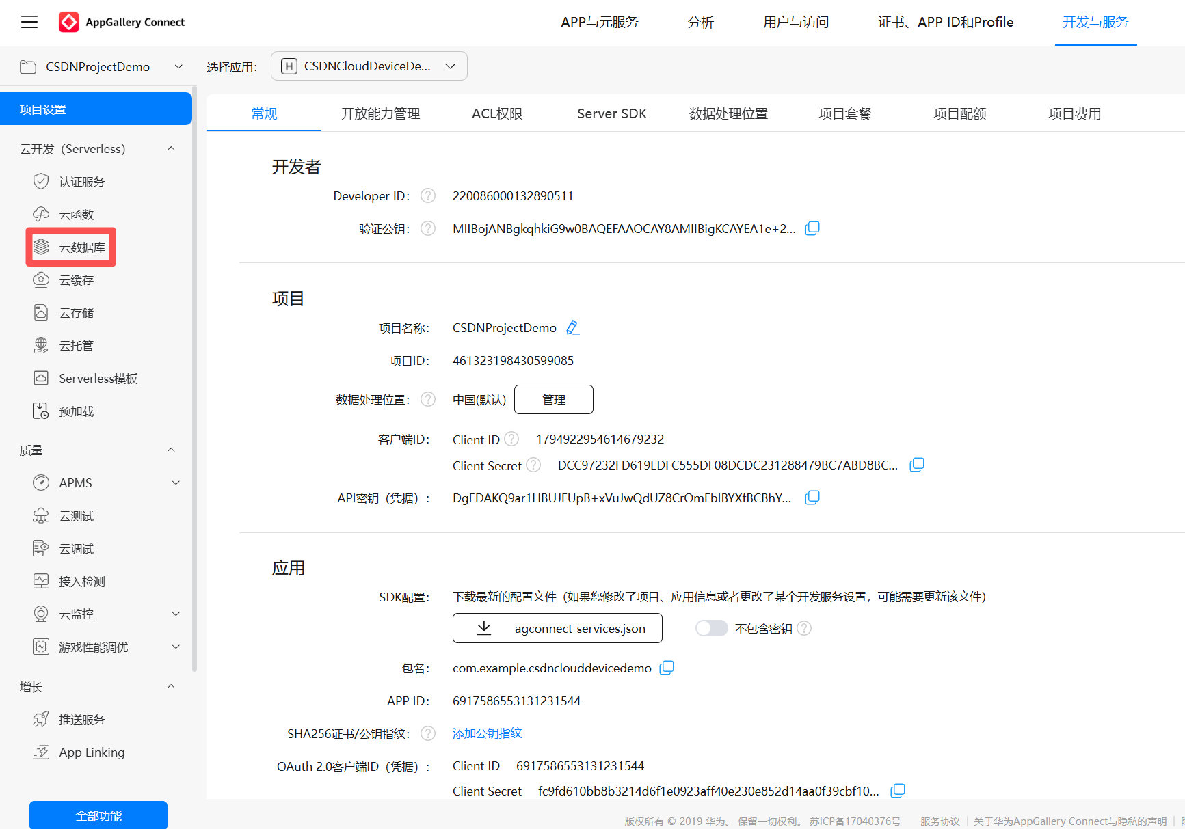Switch to the Server SDK tab

612,113
